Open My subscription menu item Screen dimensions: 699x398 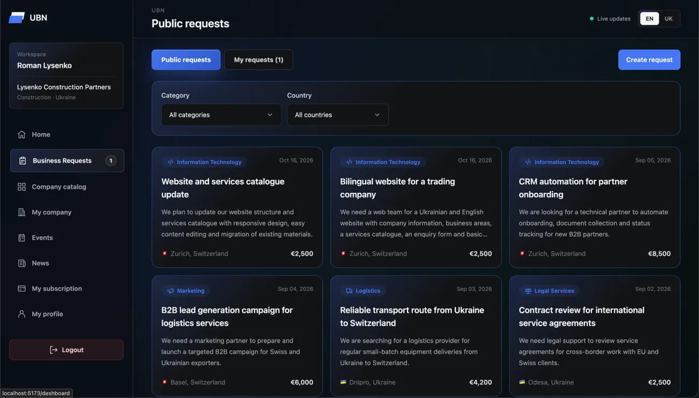[x=67, y=288]
